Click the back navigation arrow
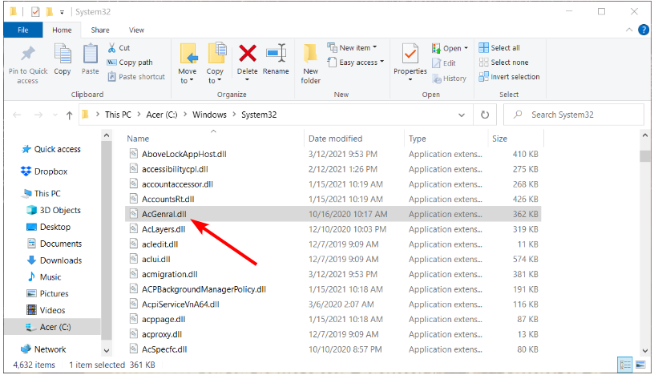Screen dimensions: 654x375 [17, 115]
